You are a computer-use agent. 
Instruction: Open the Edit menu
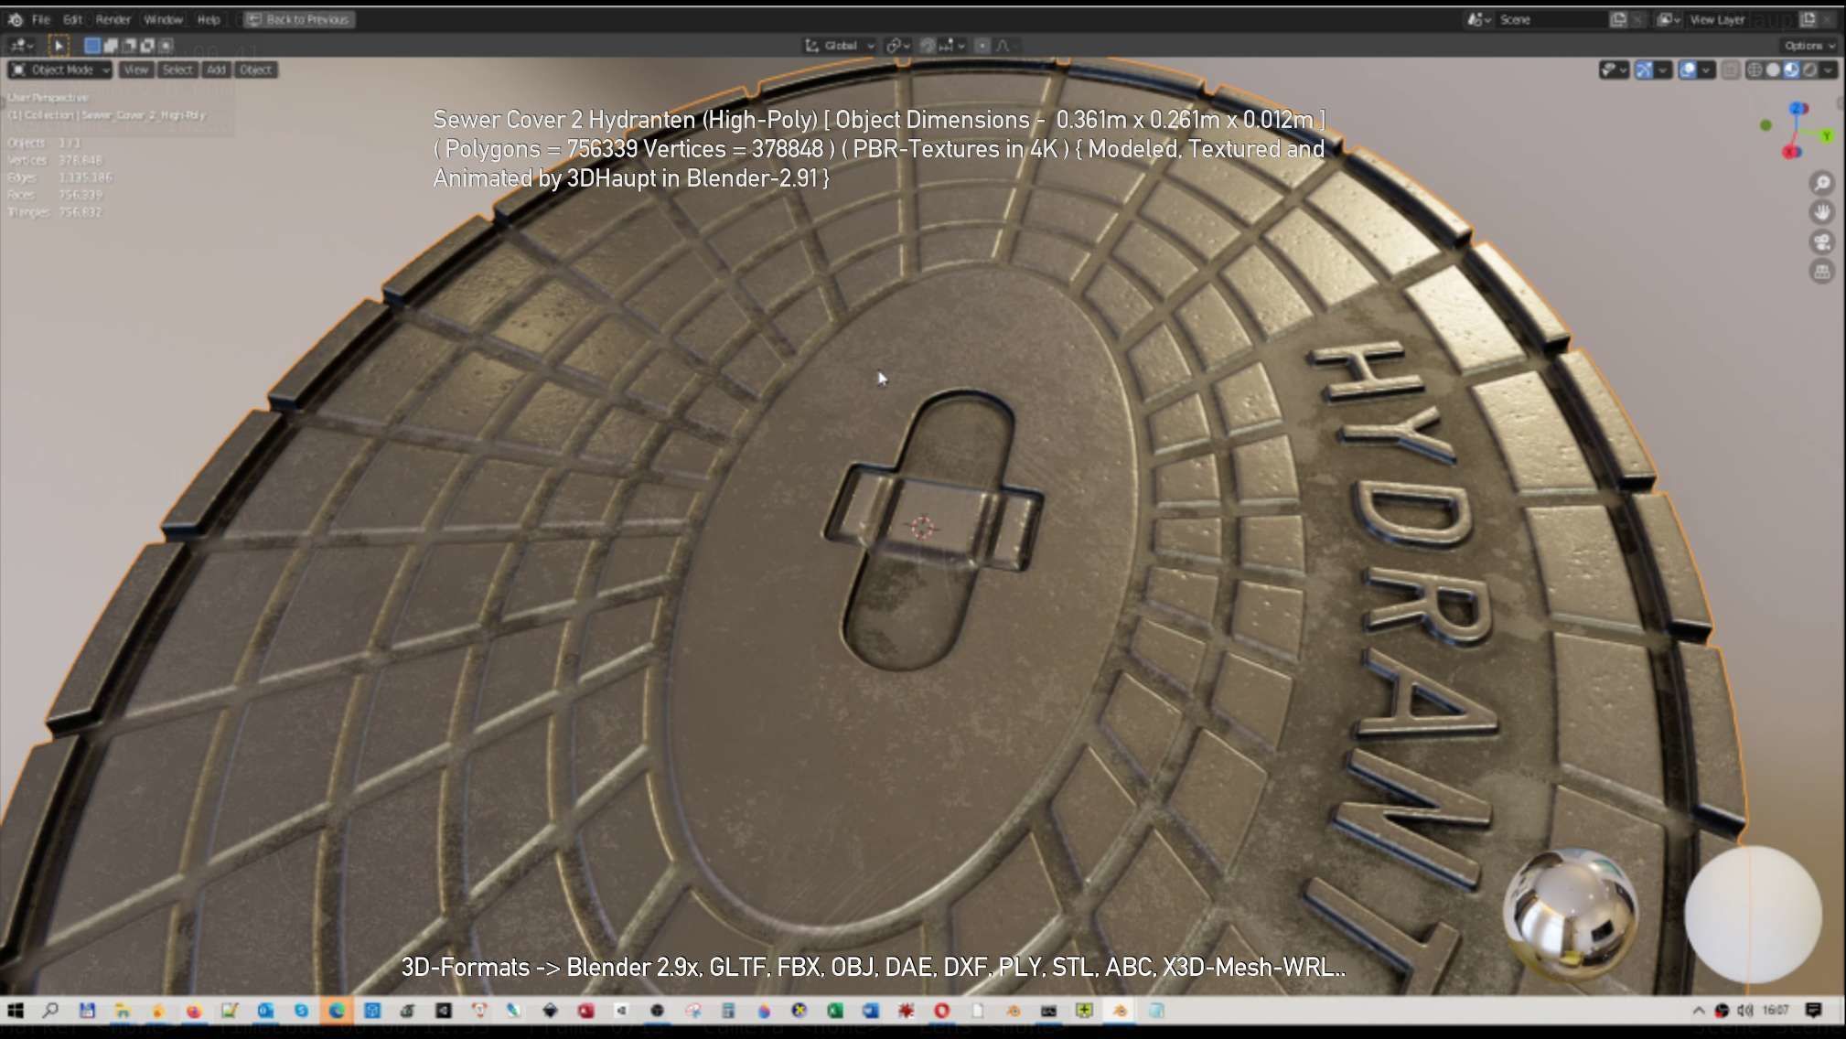pyautogui.click(x=73, y=19)
